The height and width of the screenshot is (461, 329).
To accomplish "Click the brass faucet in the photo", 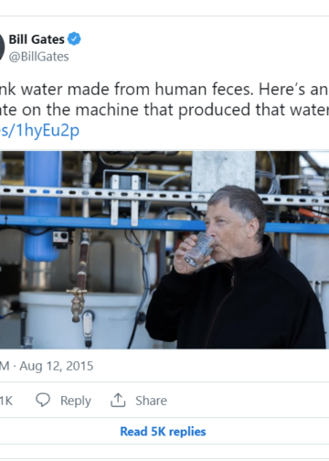I will 78,304.
